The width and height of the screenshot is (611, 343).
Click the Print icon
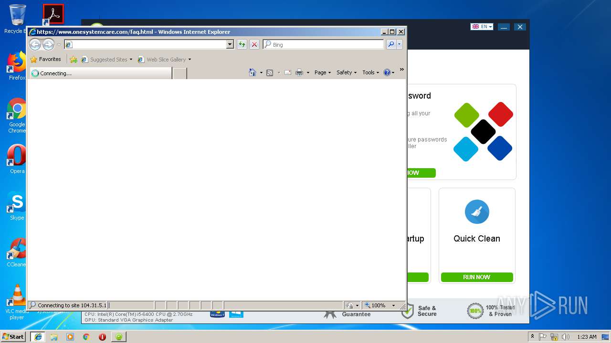click(299, 72)
